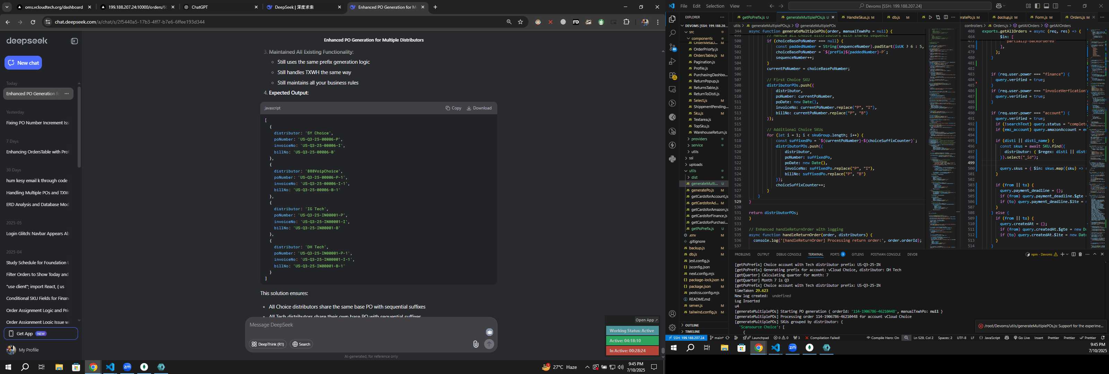Screen dimensions: 1109x374
Task: Collapse the src folder in Explorer
Action: (704, 32)
